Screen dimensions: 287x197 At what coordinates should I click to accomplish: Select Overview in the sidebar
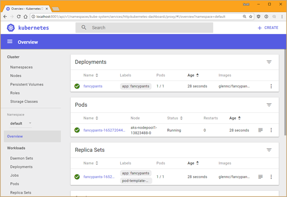32,136
